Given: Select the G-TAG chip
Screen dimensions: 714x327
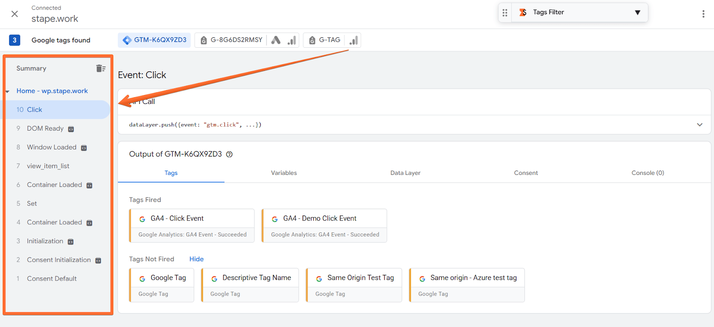Looking at the screenshot, I should tap(324, 40).
